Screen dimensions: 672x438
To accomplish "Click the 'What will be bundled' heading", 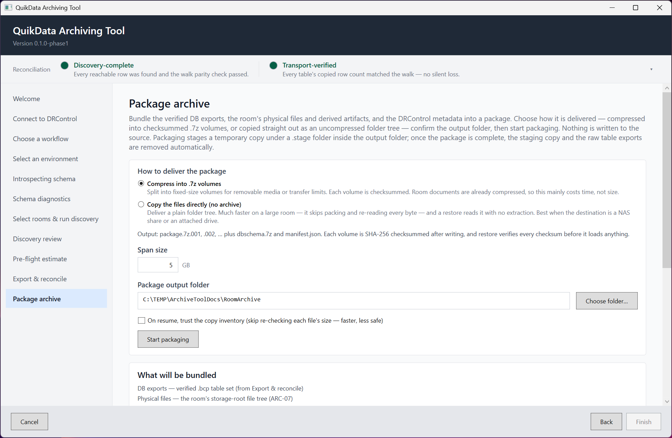I will click(177, 375).
